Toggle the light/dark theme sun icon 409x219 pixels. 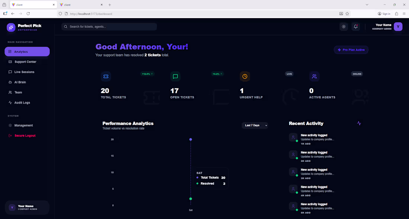(x=344, y=27)
